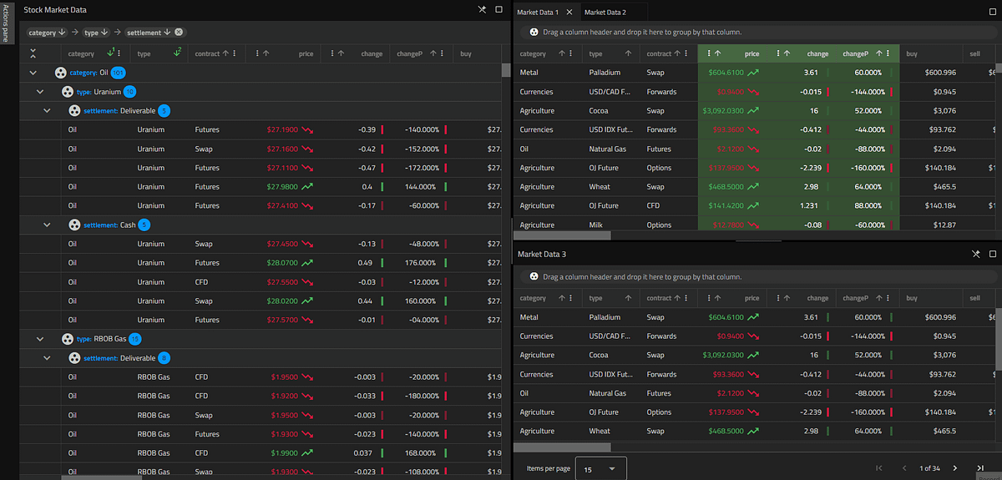The image size is (1002, 480).
Task: Click the settlement Cash group row label
Action: click(x=109, y=225)
